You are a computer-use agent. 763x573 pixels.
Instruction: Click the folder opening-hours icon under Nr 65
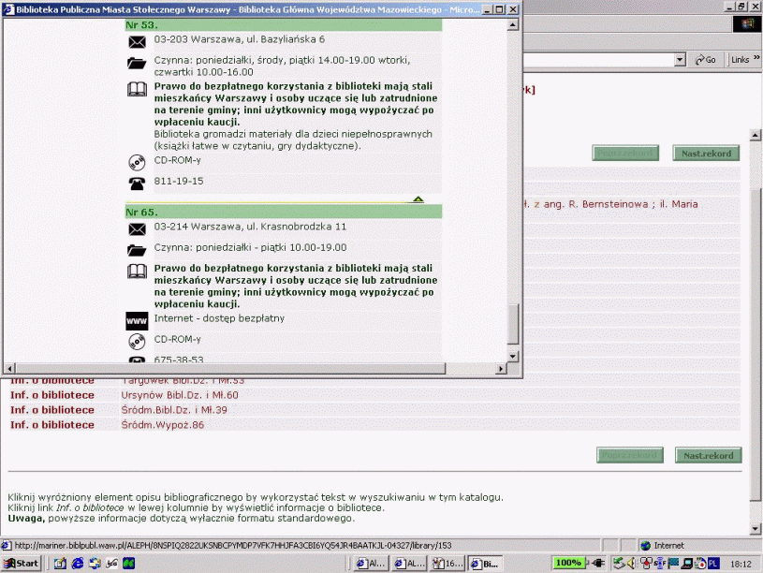click(x=137, y=249)
